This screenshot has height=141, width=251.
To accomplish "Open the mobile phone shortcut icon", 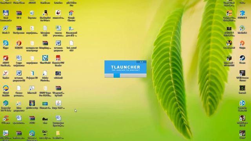I will tap(45, 13).
